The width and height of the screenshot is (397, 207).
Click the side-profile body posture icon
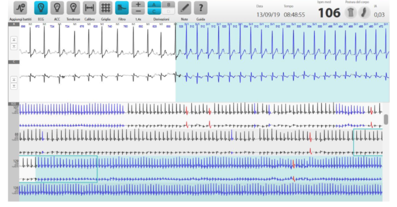click(x=364, y=13)
